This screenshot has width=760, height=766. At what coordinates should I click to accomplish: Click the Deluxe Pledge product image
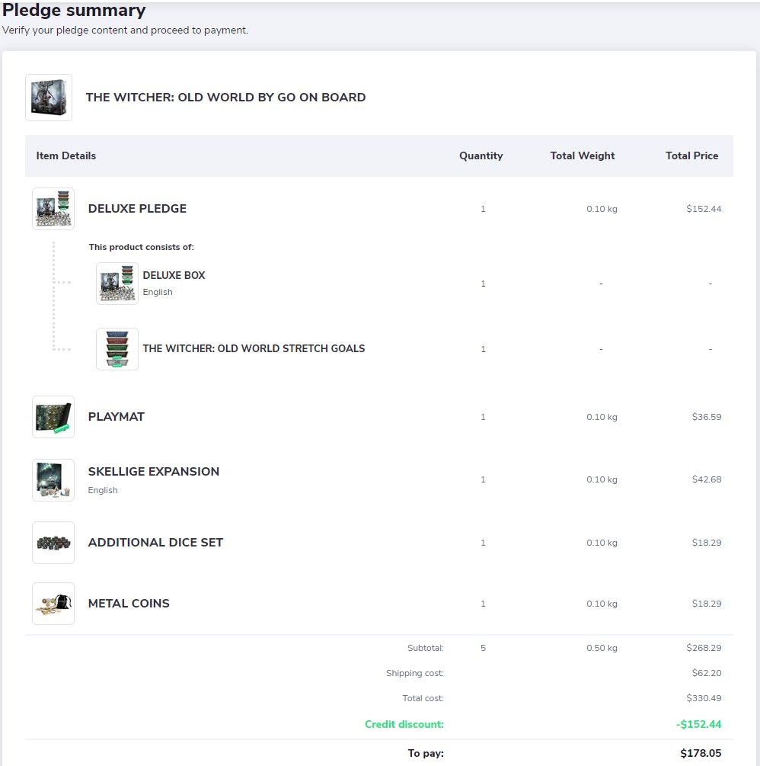pyautogui.click(x=53, y=209)
